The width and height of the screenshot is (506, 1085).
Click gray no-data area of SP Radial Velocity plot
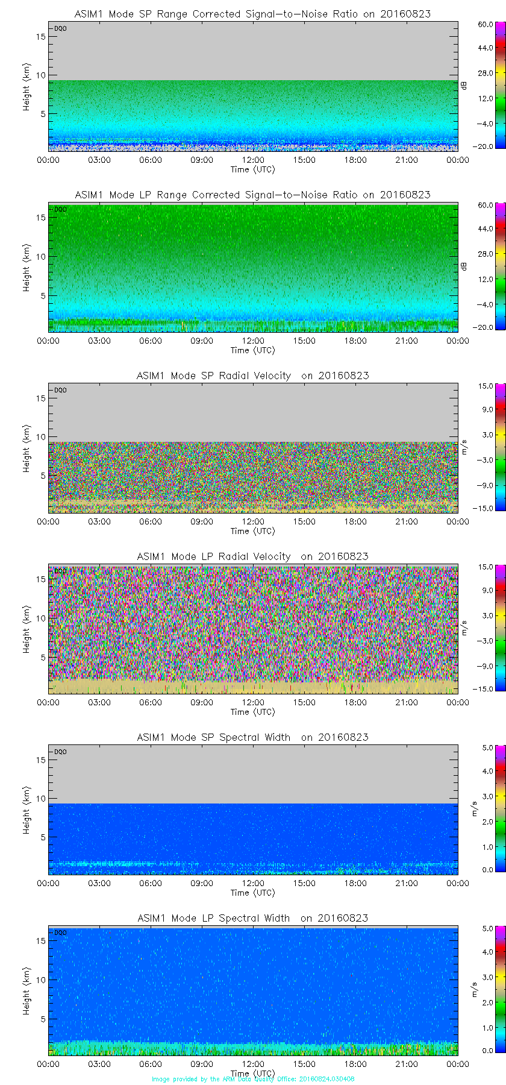click(x=253, y=413)
